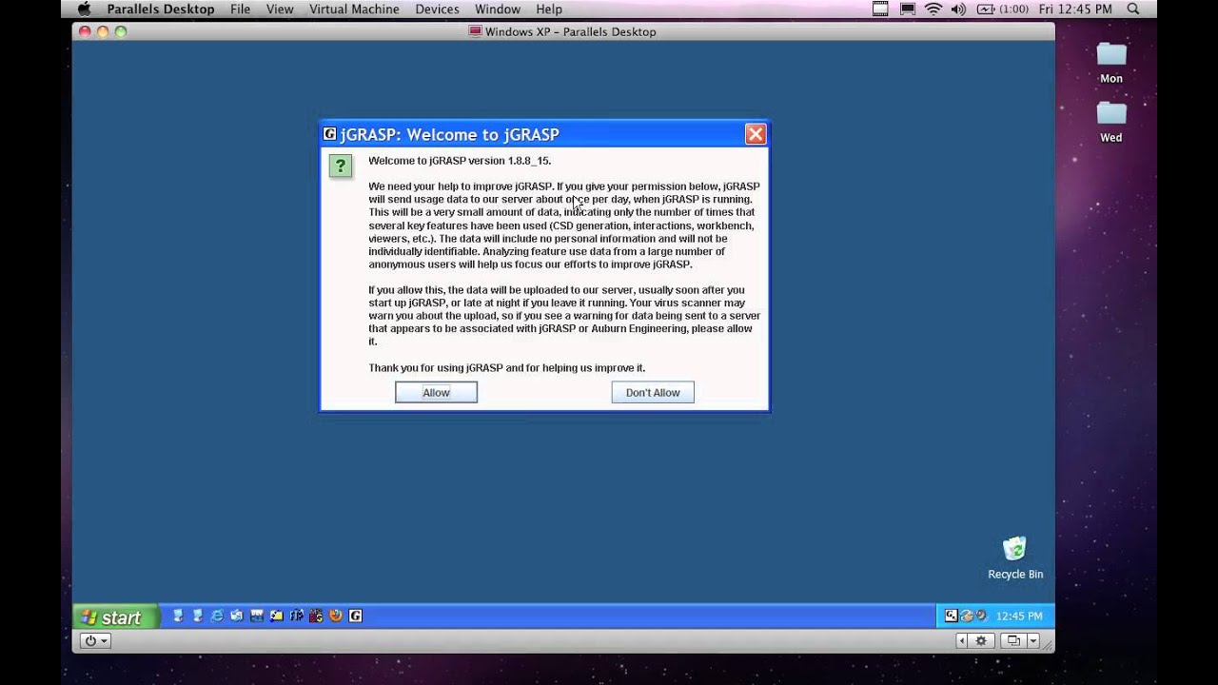Click the jGRASP tray icon
The width and height of the screenshot is (1218, 685).
tap(951, 616)
